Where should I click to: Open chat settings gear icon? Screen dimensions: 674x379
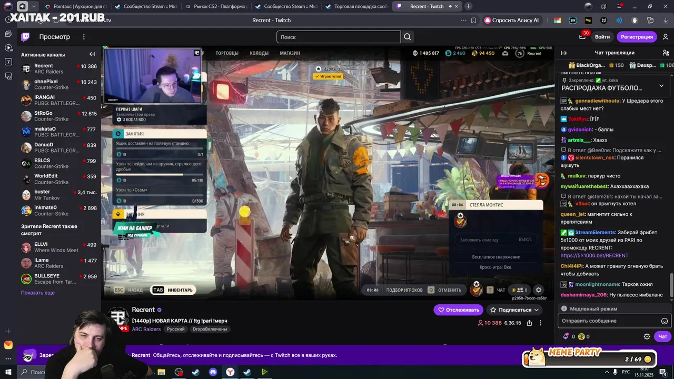tap(647, 336)
